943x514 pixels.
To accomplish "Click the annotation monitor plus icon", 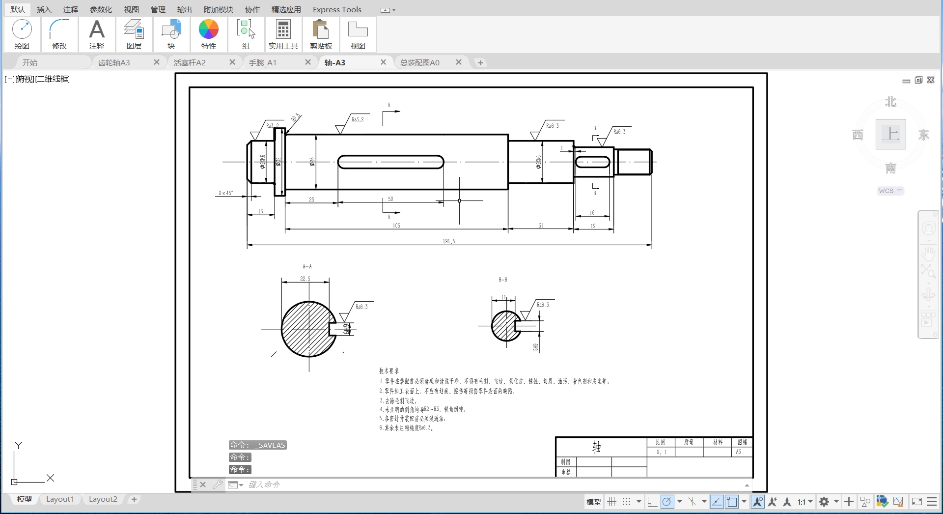I will point(849,502).
